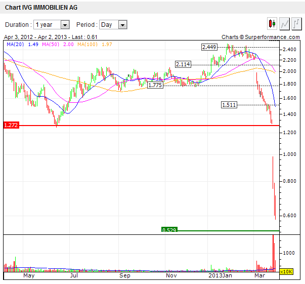The image size is (305, 284).
Task: Click the green 0.529 price level tag
Action: tap(168, 230)
